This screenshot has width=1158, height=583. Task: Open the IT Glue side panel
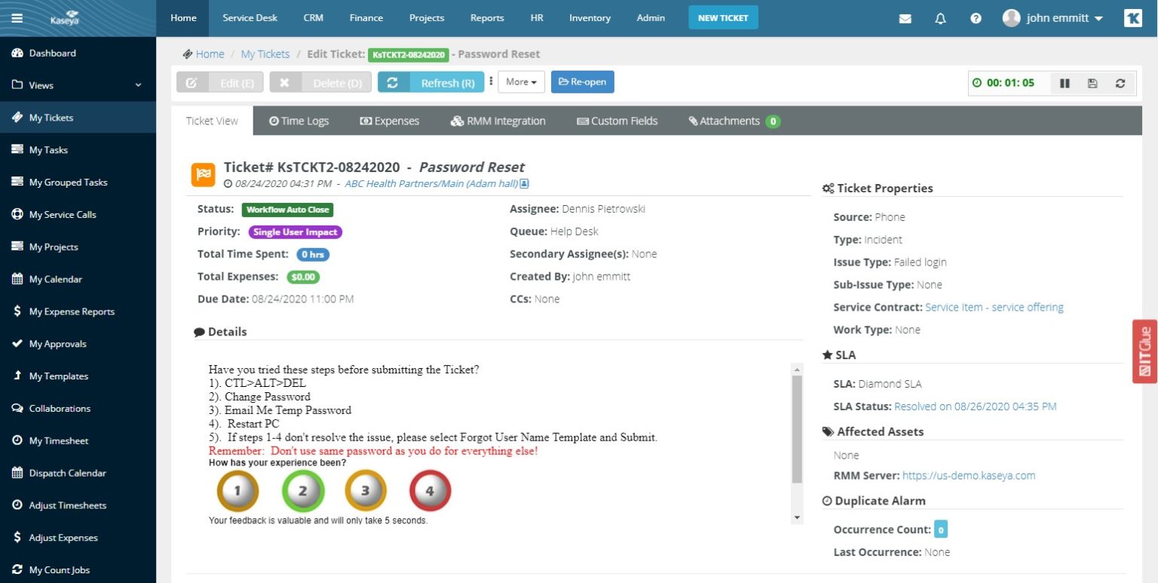click(x=1144, y=350)
